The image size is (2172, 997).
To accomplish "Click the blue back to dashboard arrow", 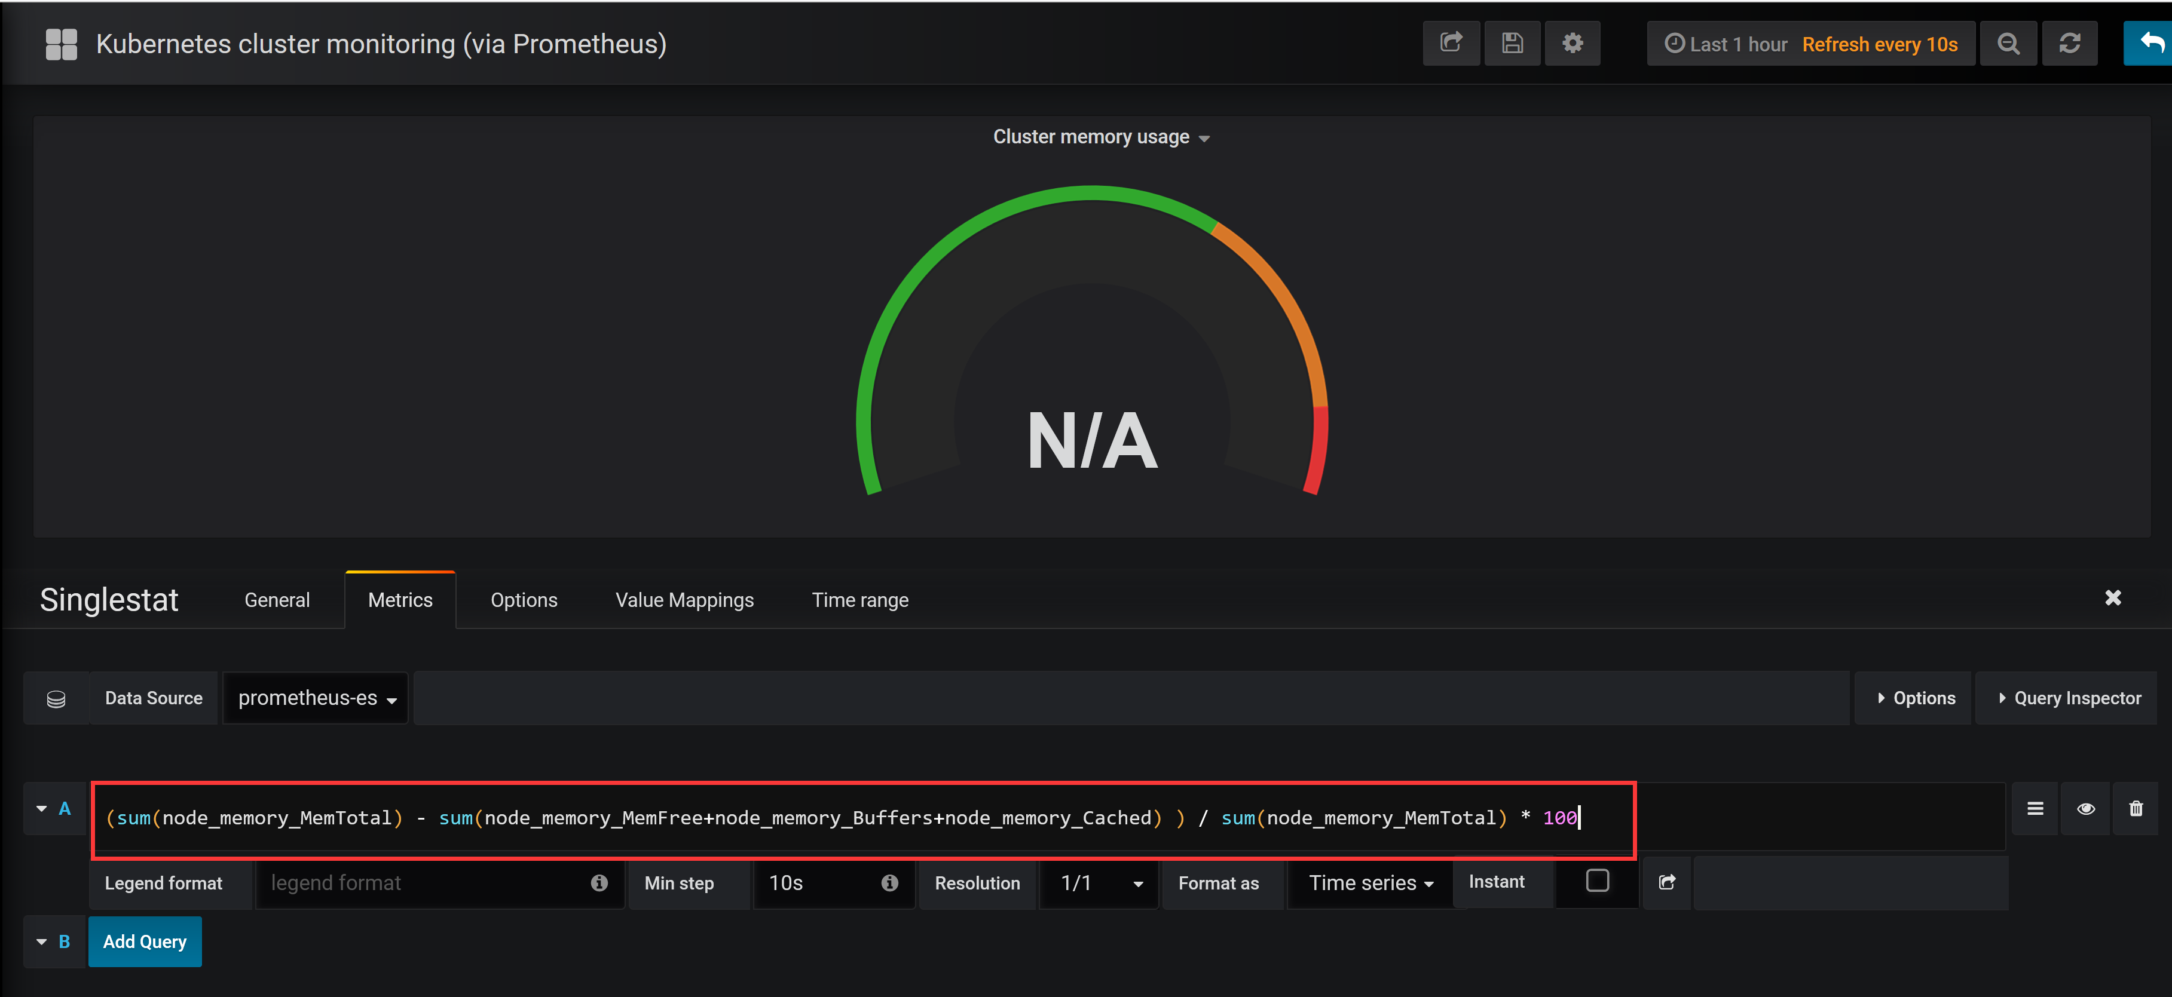I will 2149,43.
